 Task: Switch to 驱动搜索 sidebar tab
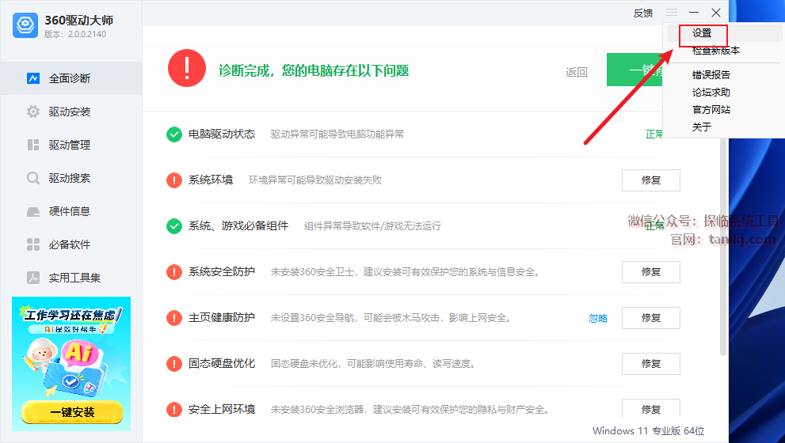click(x=71, y=178)
